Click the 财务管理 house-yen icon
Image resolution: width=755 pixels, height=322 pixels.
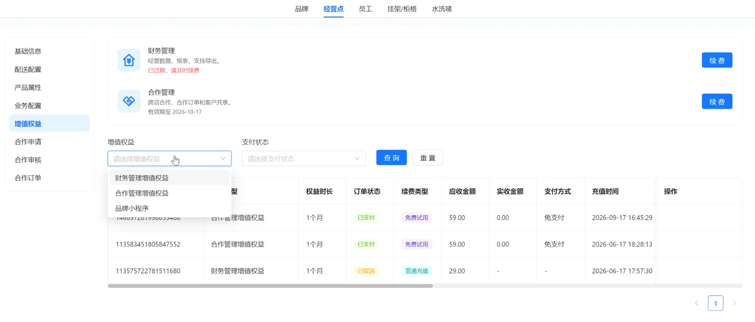click(129, 60)
